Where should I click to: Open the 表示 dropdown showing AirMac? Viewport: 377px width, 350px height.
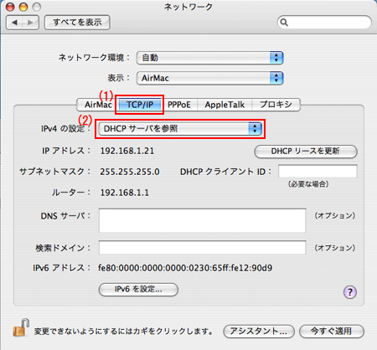tap(210, 78)
